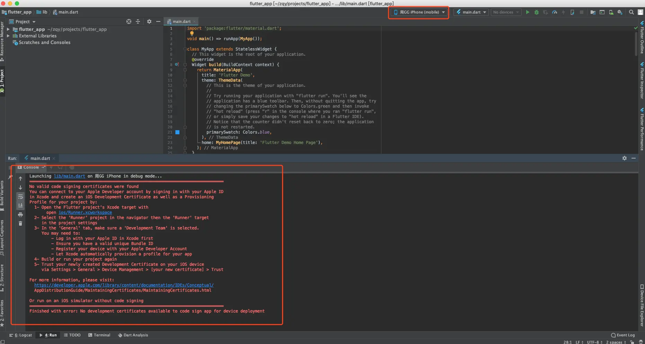Viewport: 645px width, 344px height.
Task: Open the Logcat tool window tab
Action: point(21,335)
